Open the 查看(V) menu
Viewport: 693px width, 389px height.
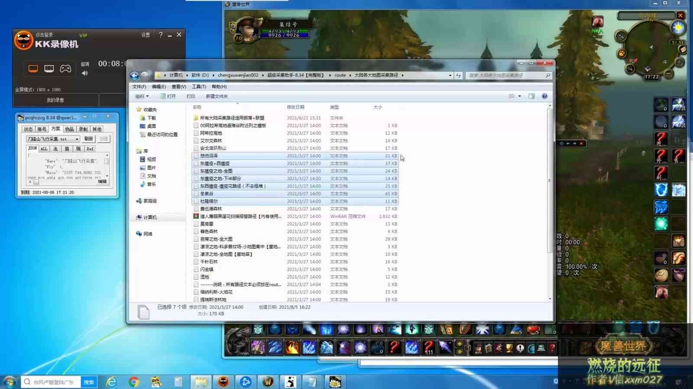click(178, 87)
